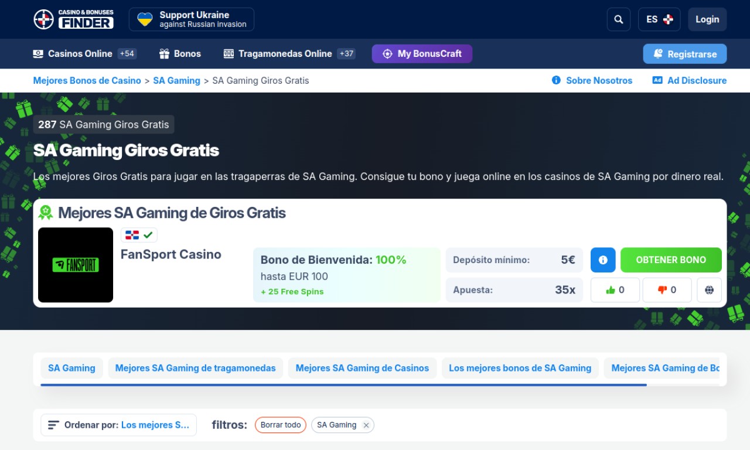Click the tabs horizontal scrollbar
This screenshot has width=750, height=450.
coord(343,385)
